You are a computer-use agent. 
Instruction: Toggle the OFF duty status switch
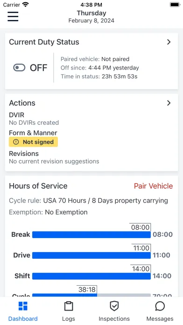coord(19,68)
